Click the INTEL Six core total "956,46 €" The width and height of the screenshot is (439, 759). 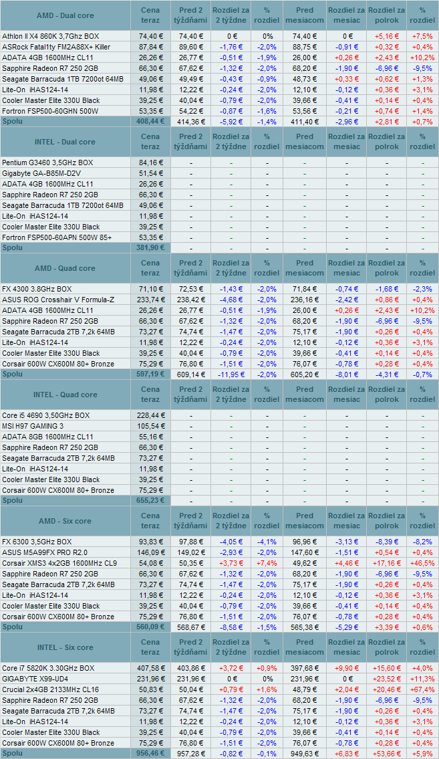[x=152, y=753]
